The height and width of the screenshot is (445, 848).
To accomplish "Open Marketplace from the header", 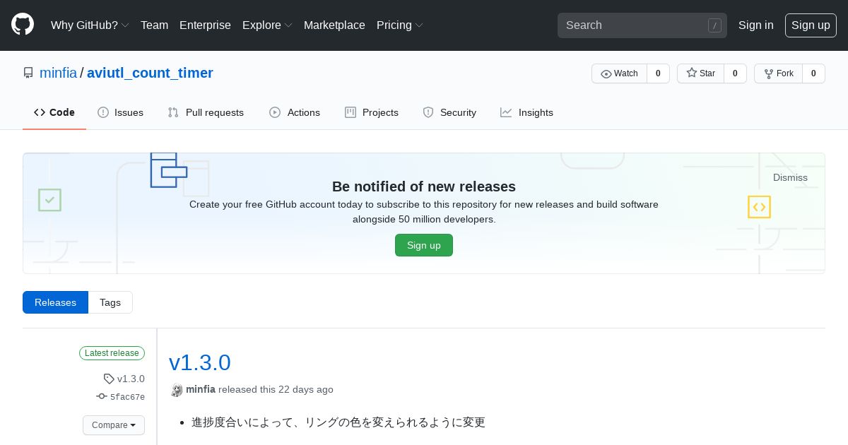I will (x=334, y=25).
